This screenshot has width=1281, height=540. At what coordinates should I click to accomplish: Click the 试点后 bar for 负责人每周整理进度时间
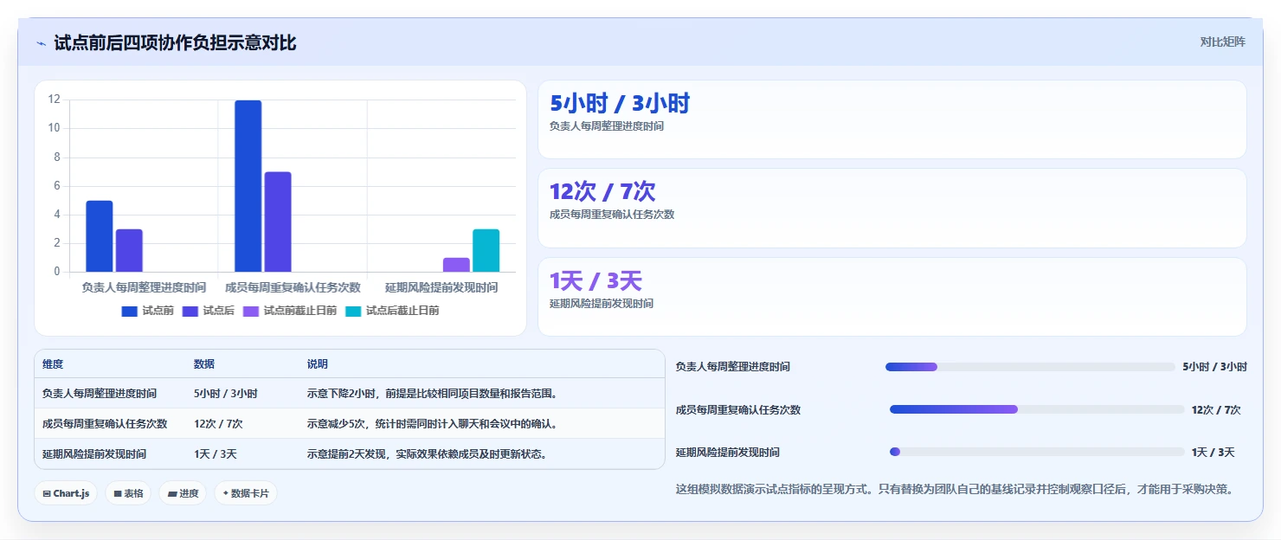[129, 251]
